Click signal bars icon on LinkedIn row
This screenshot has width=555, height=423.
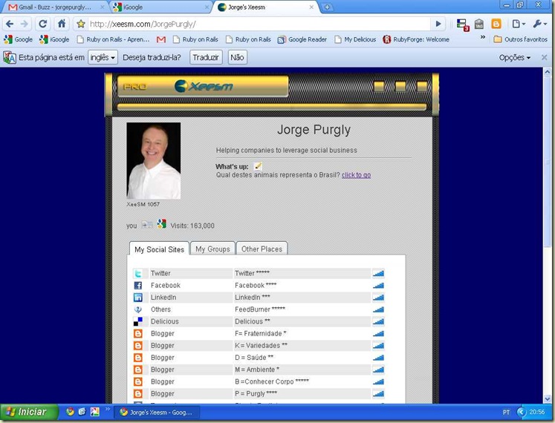pos(378,297)
